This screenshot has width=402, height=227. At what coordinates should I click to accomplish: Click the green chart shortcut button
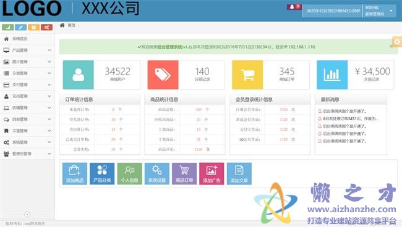coord(7,27)
